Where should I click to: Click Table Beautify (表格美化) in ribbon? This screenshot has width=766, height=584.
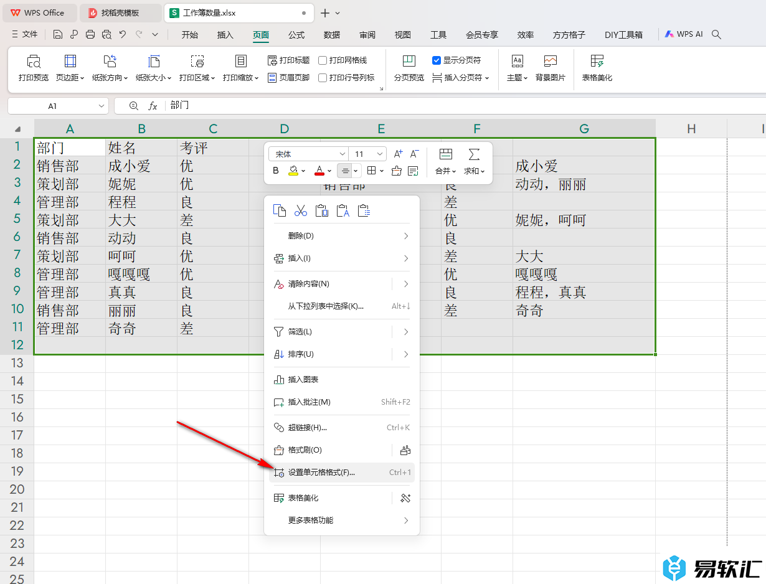click(x=597, y=68)
